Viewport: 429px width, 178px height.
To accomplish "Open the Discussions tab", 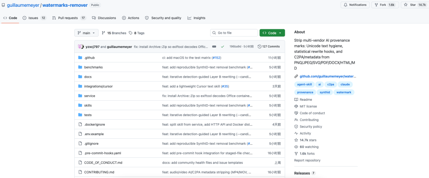I will [104, 18].
